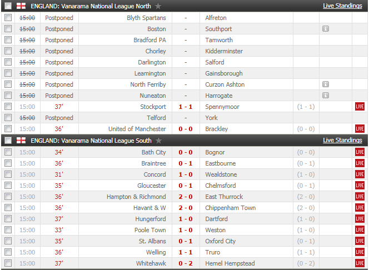Tick checkbox for Blyth Spartans match
369x270 pixels.
(x=8, y=18)
